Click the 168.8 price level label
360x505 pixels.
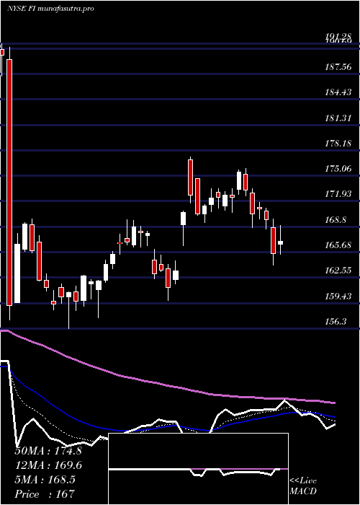coord(336,219)
